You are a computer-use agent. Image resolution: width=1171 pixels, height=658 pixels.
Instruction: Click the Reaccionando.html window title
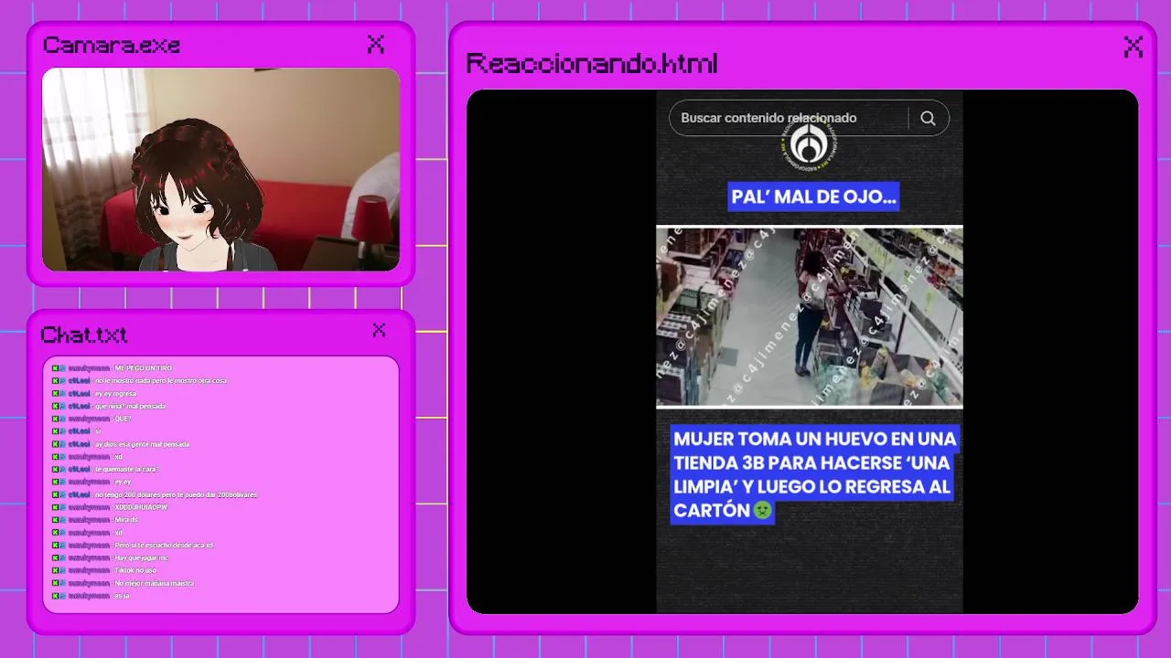[592, 64]
